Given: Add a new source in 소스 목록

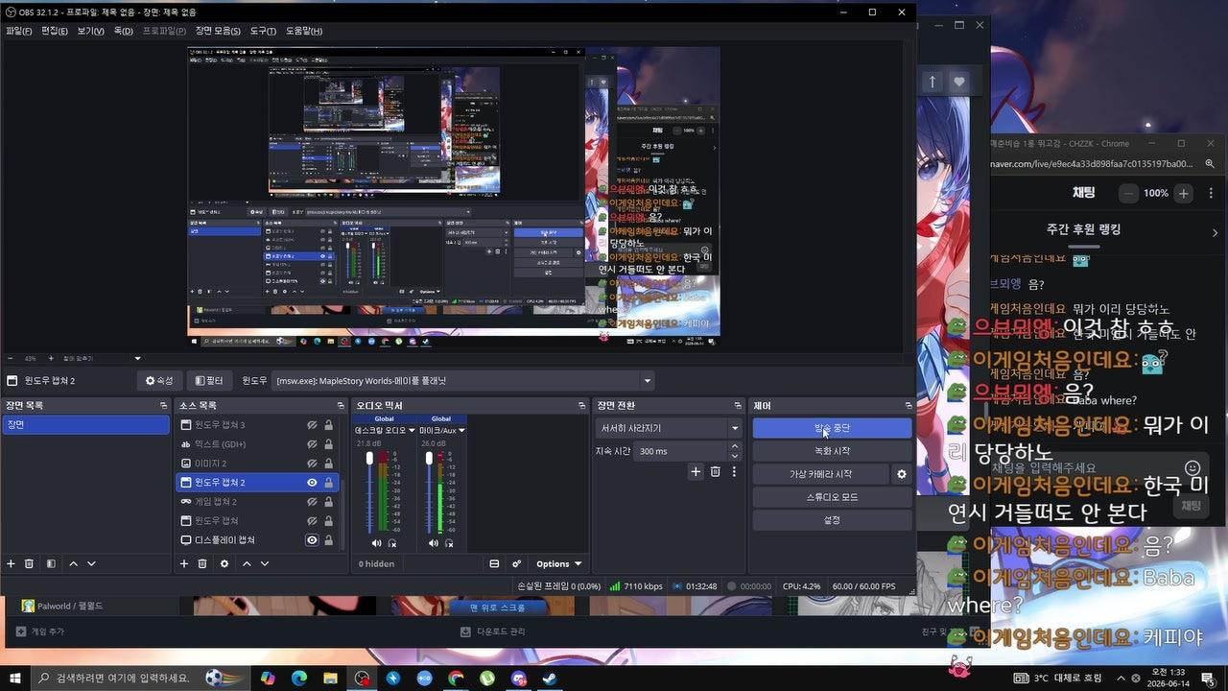Looking at the screenshot, I should click(x=184, y=563).
